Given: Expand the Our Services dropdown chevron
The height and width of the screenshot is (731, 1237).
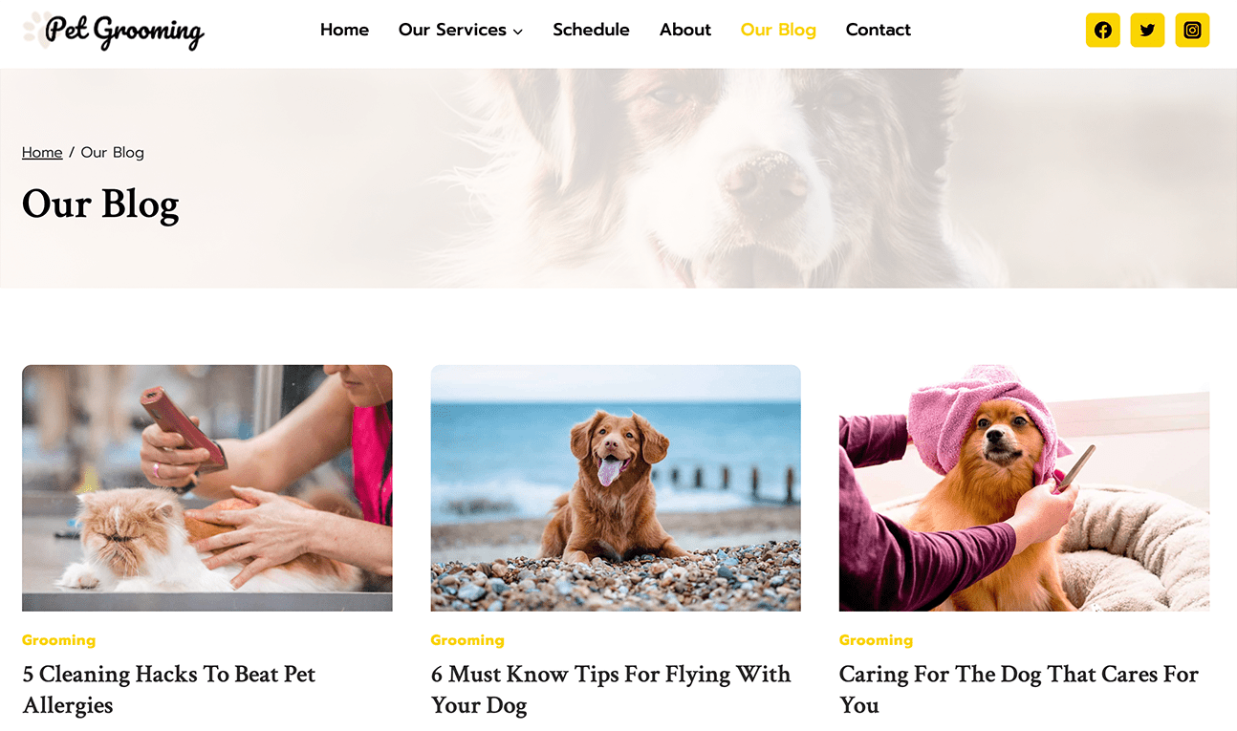Looking at the screenshot, I should click(x=518, y=32).
